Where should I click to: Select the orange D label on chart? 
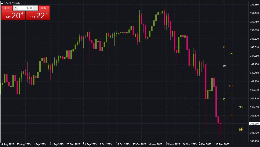(224, 47)
